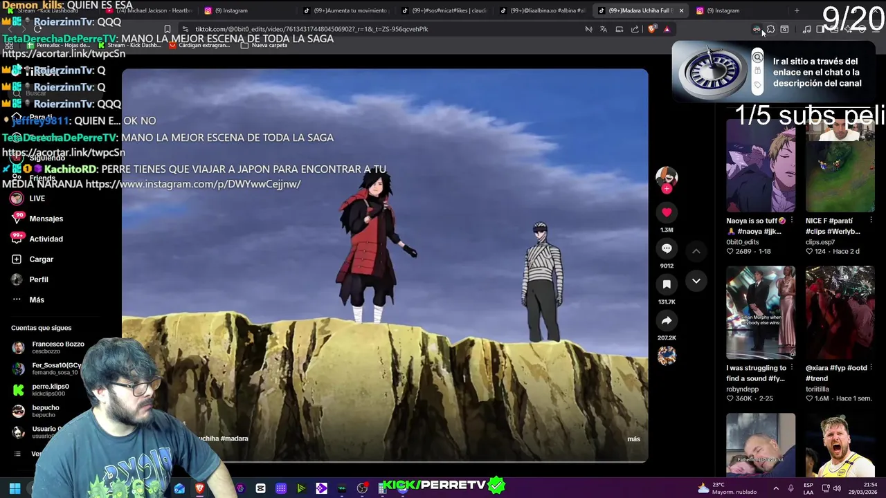
Task: Show hidden system tray icons chevron
Action: coord(775,488)
